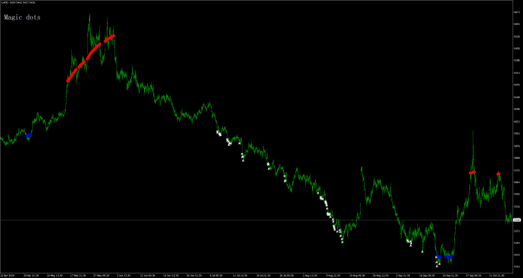Click the 6456 price level on the axis
Screen dimensions: 523x278
[x=517, y=48]
